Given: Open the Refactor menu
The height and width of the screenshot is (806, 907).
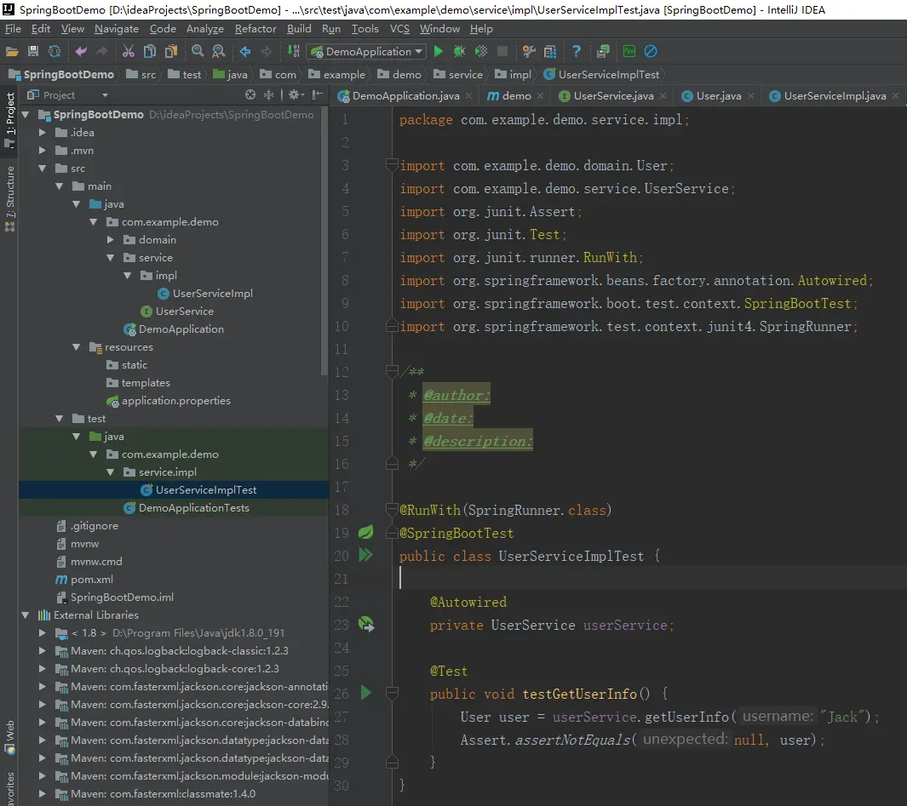Looking at the screenshot, I should tap(255, 29).
